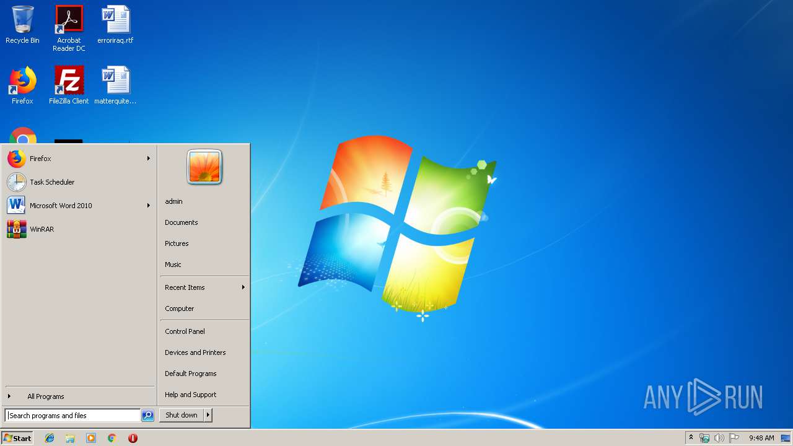
Task: Select the Firefox desktop shortcut
Action: [x=22, y=85]
